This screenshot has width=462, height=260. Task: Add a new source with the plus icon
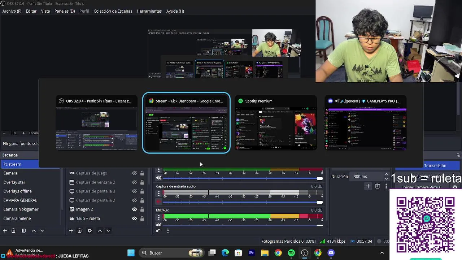pos(71,231)
